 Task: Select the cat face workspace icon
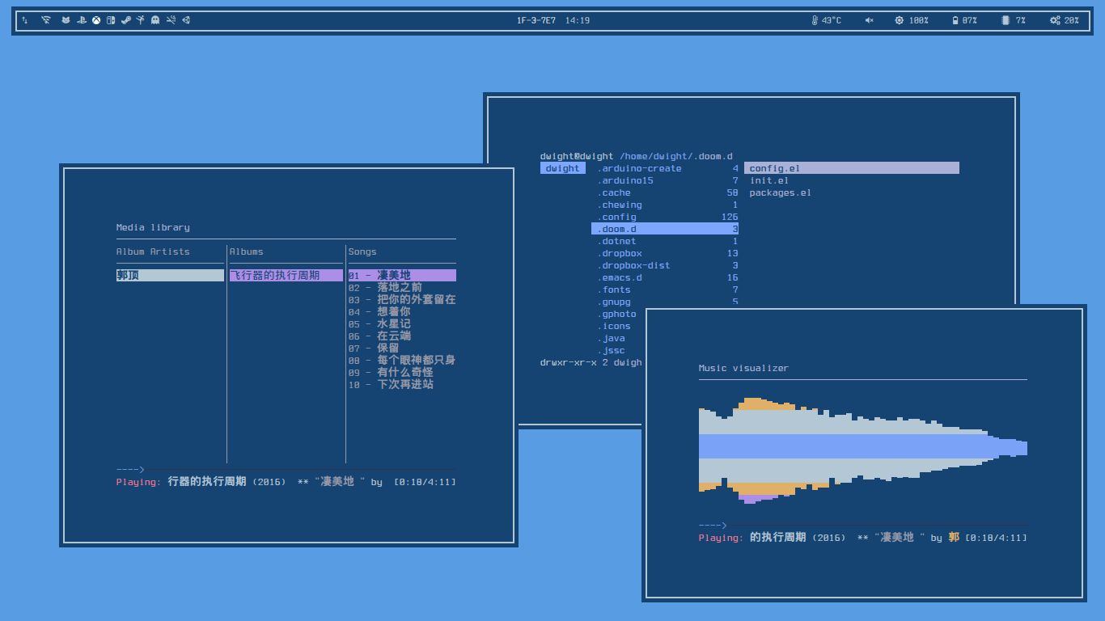[66, 20]
